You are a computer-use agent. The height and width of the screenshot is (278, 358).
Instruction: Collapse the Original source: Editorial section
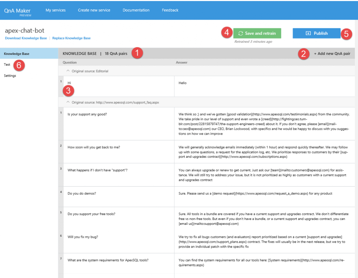point(69,71)
